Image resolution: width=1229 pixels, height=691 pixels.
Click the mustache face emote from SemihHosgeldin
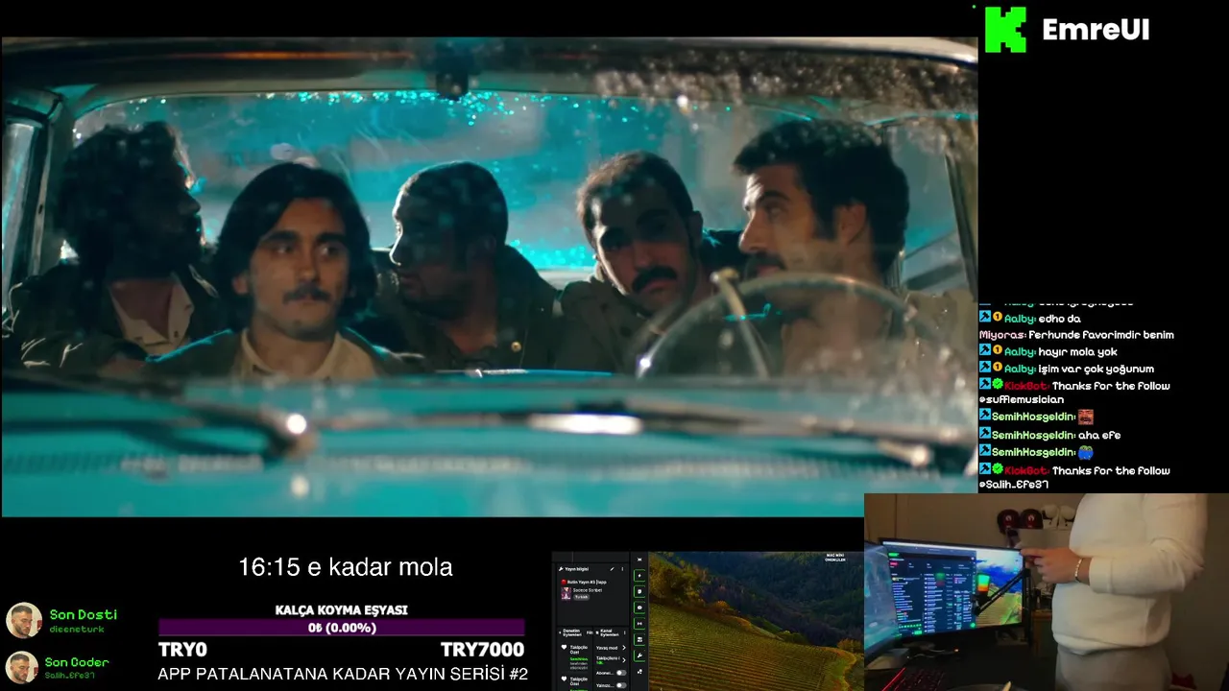tap(1086, 417)
